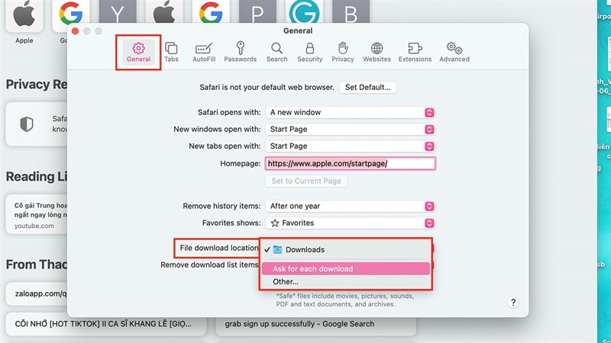Screen dimensions: 611x343
Task: Open the 'Remove history items' dropdown
Action: [350, 206]
